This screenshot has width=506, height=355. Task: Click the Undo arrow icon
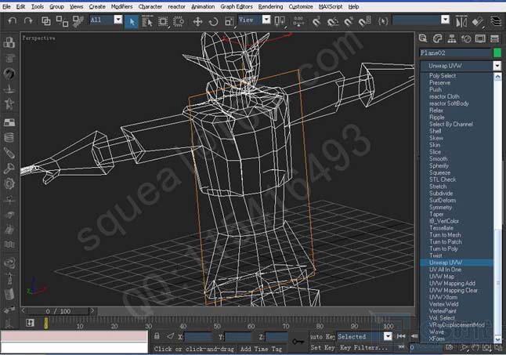point(12,21)
